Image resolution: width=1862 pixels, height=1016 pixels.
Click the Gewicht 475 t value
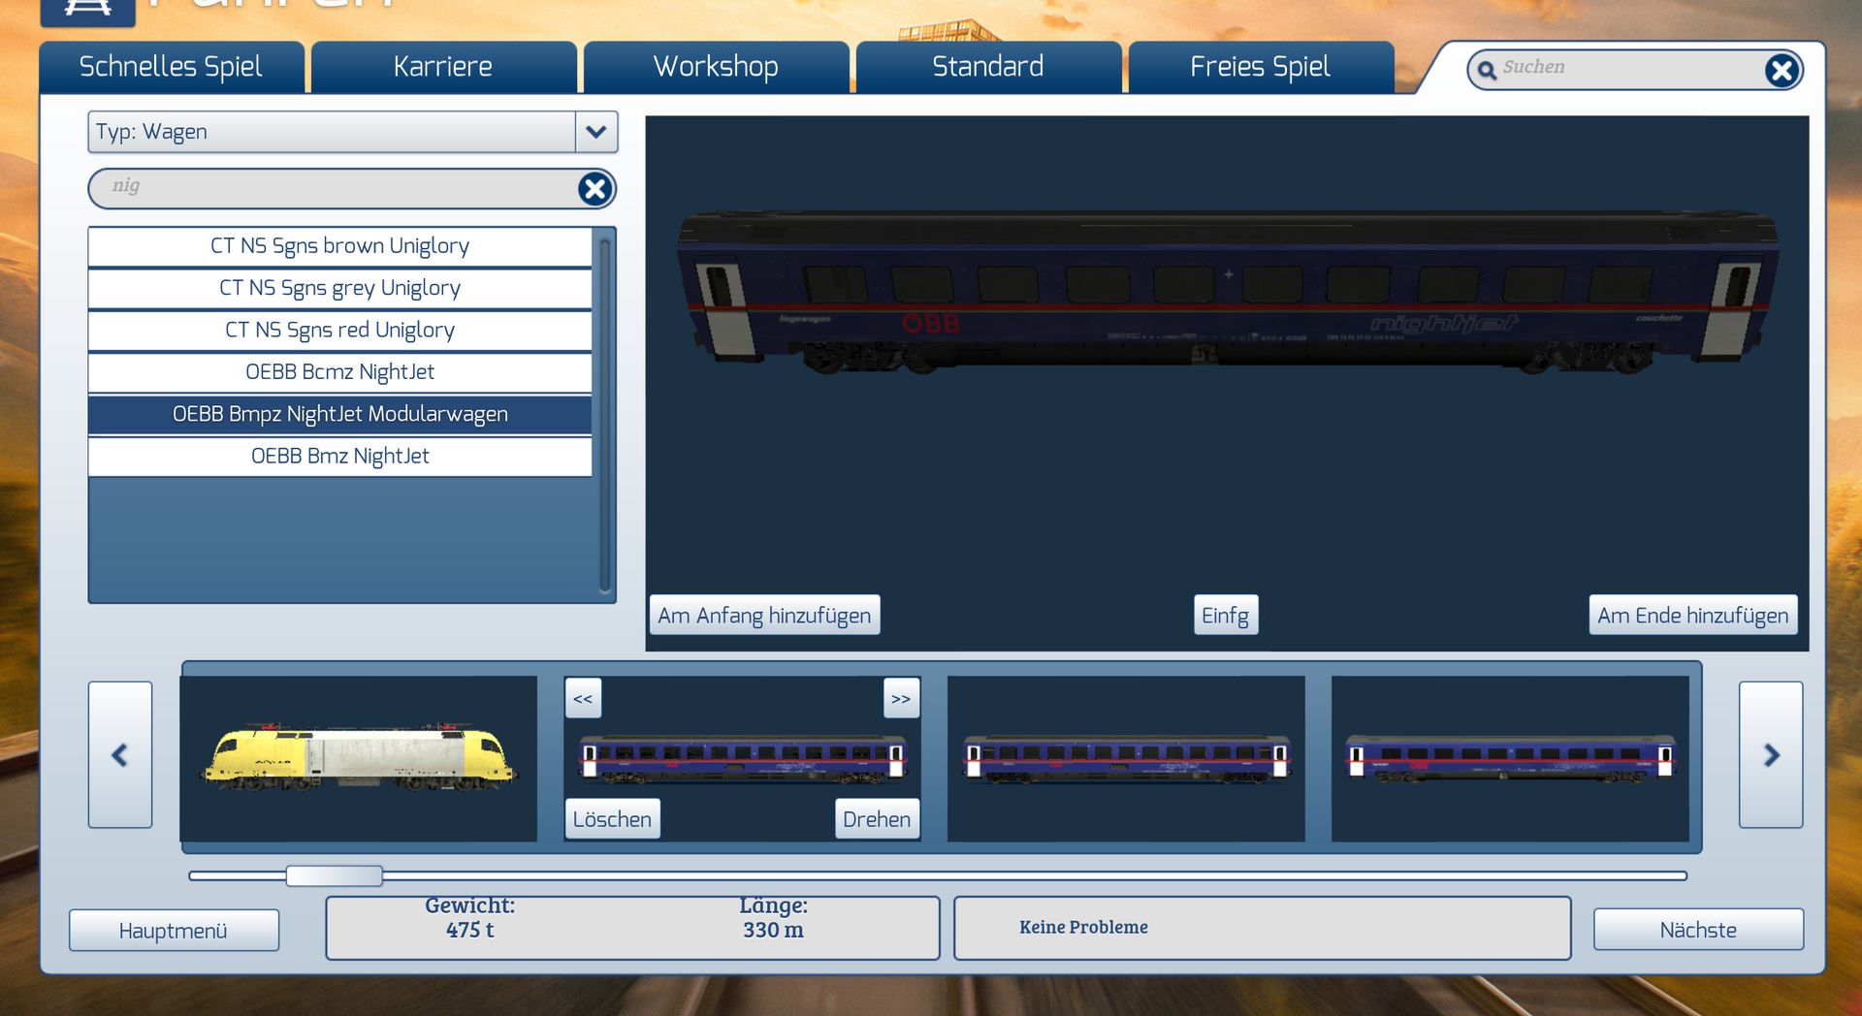point(470,931)
